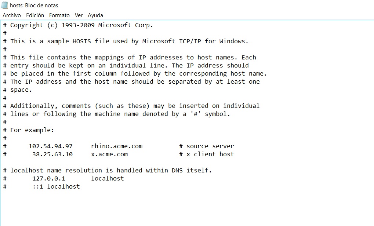Click on the 102.54.94.97 IP address

pyautogui.click(x=51, y=146)
